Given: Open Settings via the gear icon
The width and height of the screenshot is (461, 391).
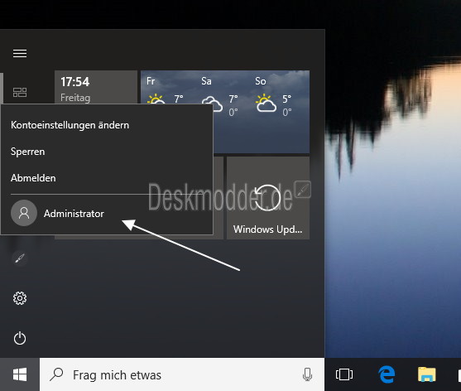Looking at the screenshot, I should click(20, 298).
